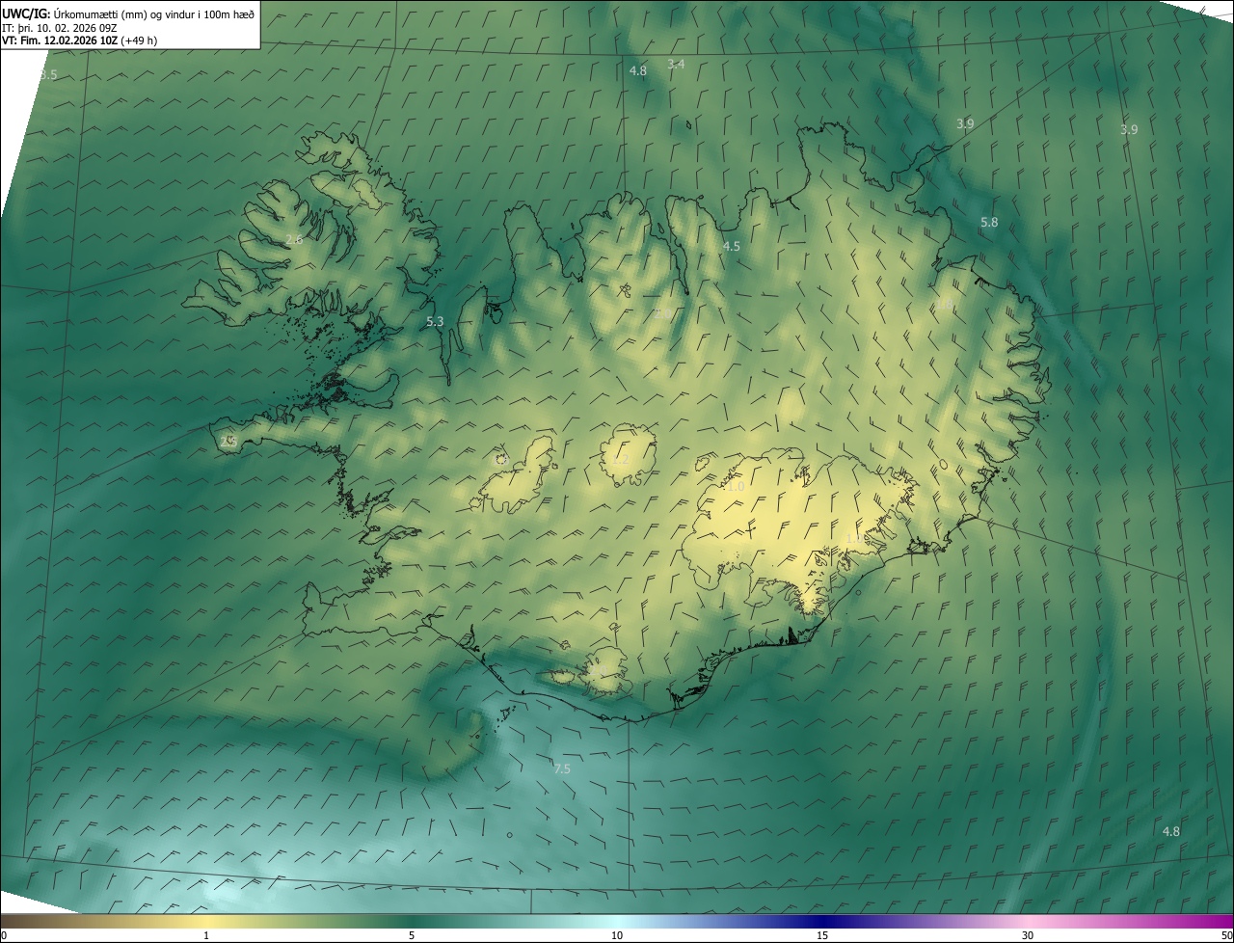Click the 10 tick on the color scale
Screen dimensions: 1234x943
coord(617,935)
